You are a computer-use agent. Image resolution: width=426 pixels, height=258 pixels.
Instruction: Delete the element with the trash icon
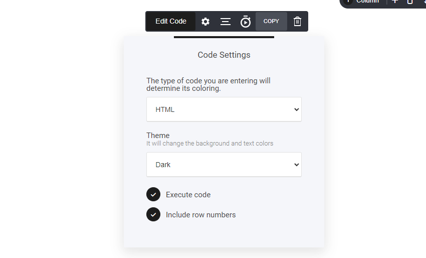[x=297, y=22]
